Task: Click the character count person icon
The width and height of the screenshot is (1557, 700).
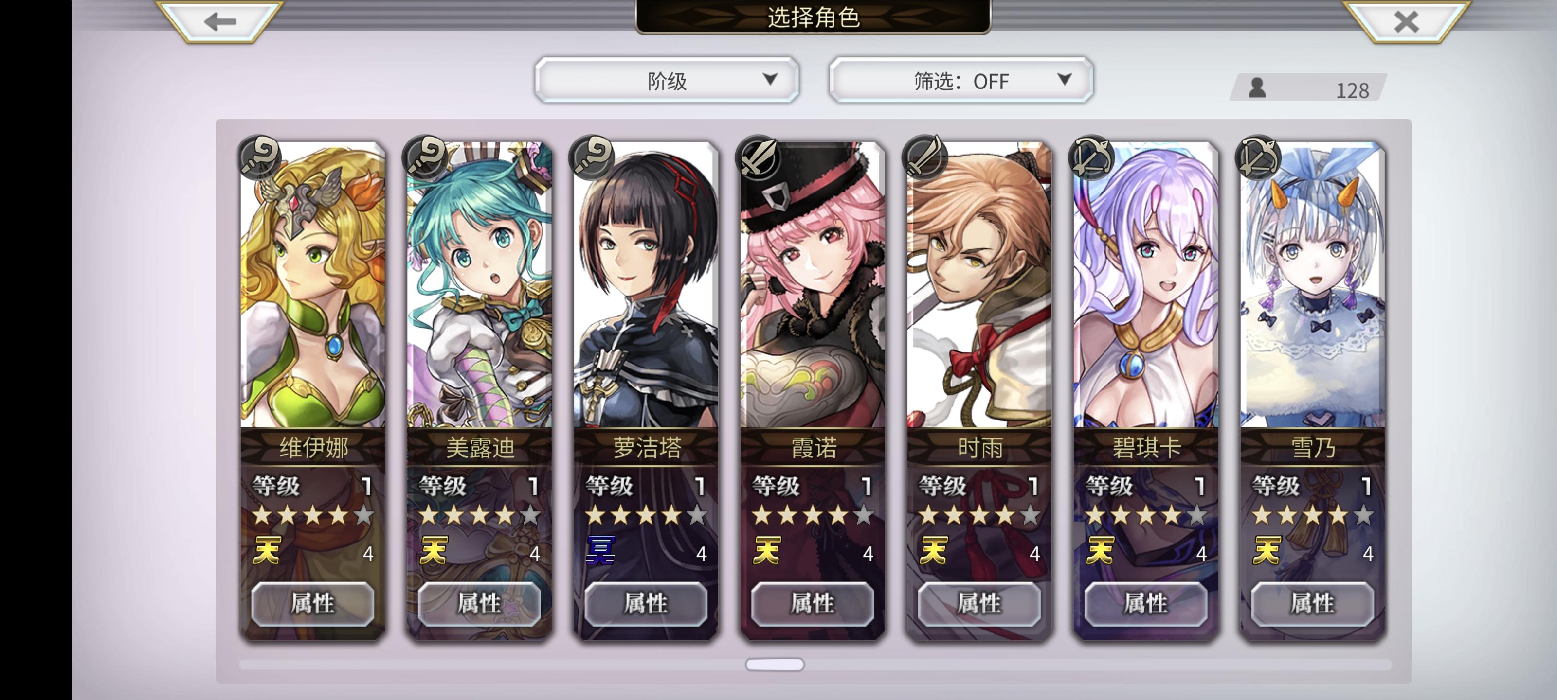Action: click(1257, 88)
